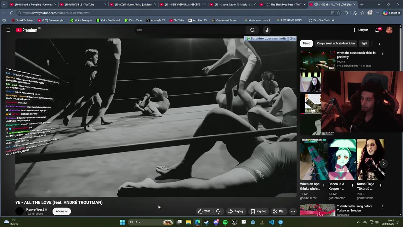Click the browser address bar URL
Viewport: 403px width, 227px height.
pos(56,13)
